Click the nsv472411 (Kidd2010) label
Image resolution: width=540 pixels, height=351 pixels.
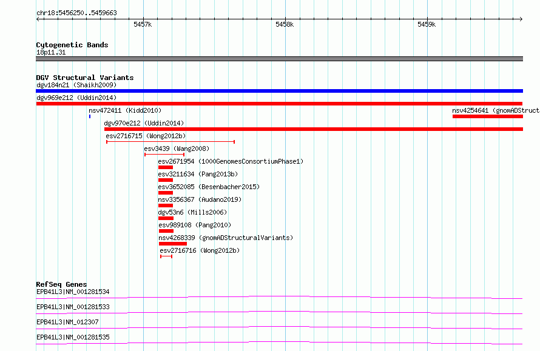coord(125,110)
